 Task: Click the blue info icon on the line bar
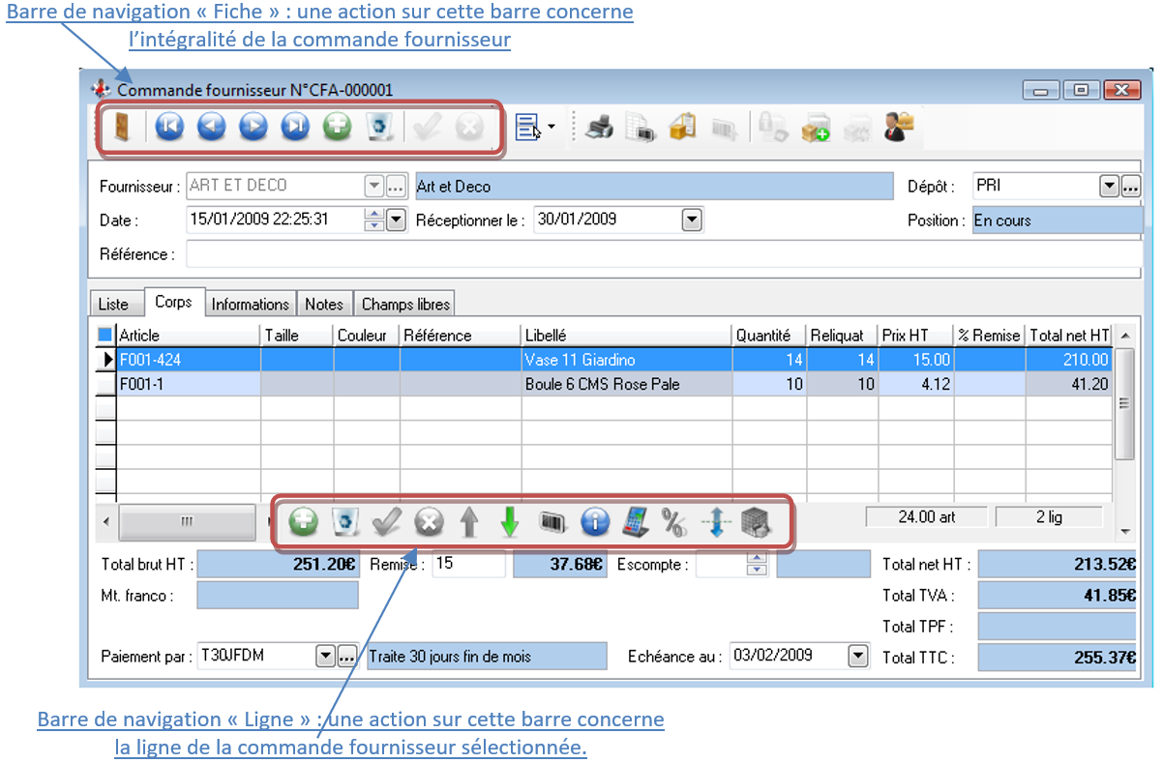594,521
